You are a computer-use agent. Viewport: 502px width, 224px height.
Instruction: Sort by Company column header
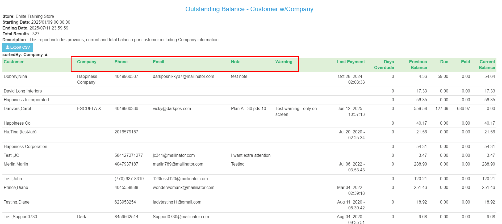click(x=87, y=62)
